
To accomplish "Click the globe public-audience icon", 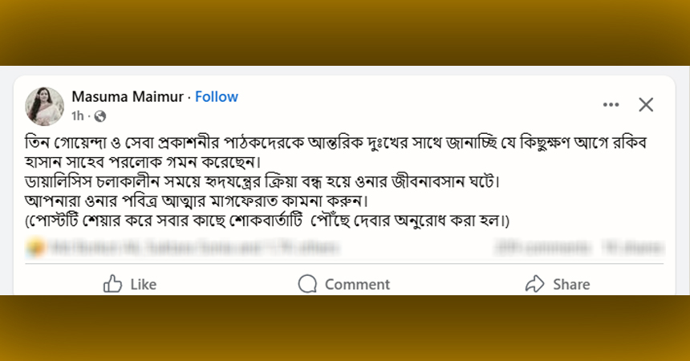I will 100,116.
